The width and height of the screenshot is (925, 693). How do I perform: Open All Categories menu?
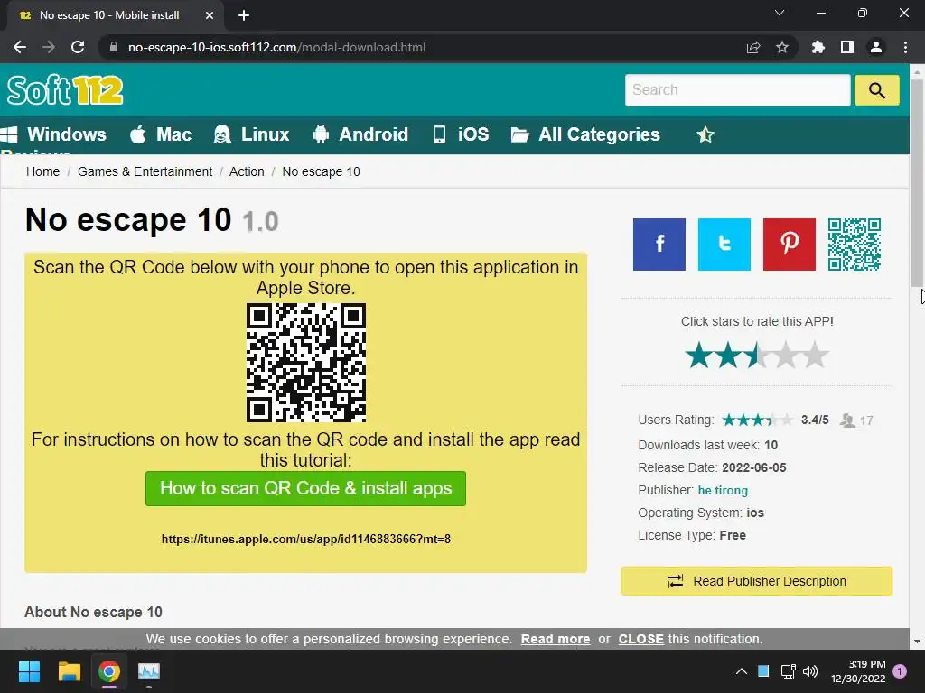tap(585, 134)
